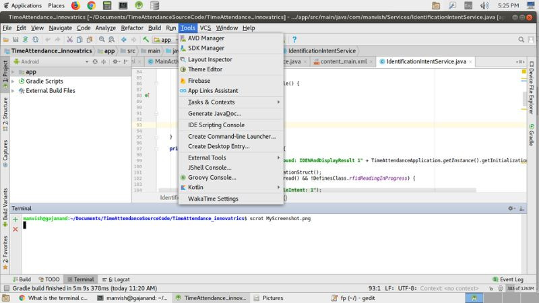Open IDE Scripting Console menu item
The height and width of the screenshot is (303, 539).
coord(230,125)
